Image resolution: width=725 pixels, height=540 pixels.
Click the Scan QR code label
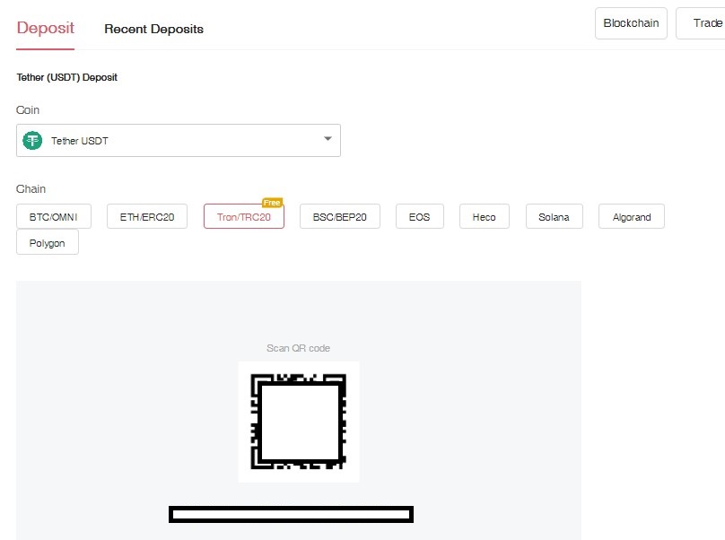298,348
